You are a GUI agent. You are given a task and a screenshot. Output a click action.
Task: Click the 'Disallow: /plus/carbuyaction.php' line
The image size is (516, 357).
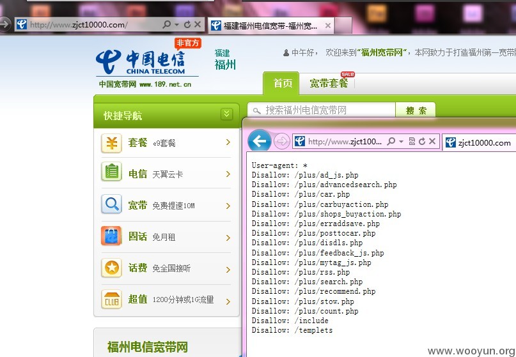(320, 204)
